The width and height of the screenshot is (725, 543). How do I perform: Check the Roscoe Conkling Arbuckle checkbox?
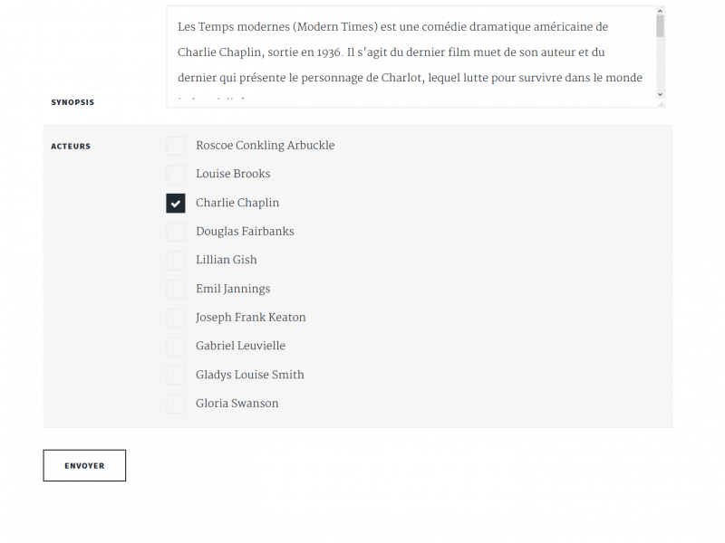[x=176, y=146]
